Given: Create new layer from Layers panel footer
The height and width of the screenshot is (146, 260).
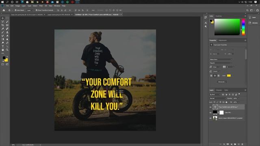Looking at the screenshot, I should point(239,144).
